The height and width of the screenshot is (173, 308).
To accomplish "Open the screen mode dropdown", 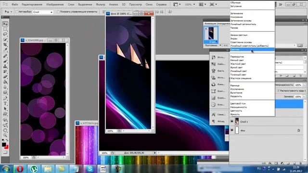I will point(213,4).
